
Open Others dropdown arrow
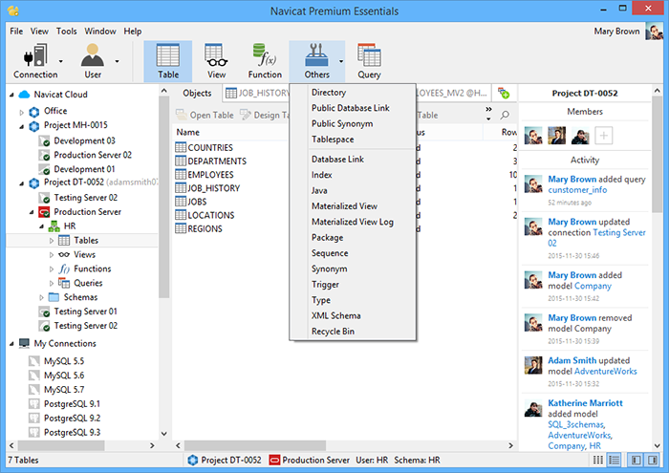[341, 61]
